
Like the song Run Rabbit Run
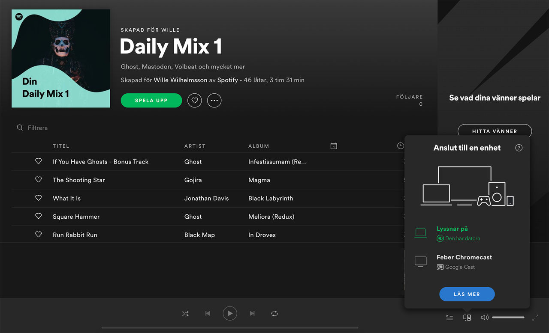[39, 235]
